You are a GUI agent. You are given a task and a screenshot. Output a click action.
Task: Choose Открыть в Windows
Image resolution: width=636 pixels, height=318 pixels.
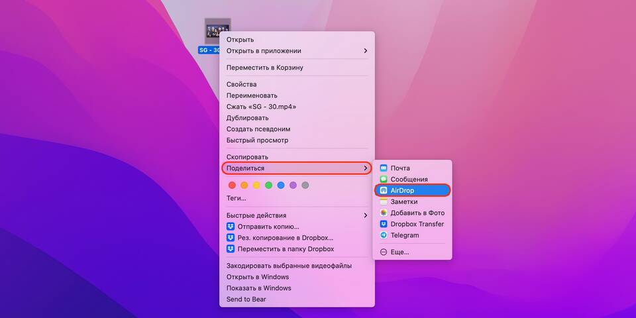tap(297, 277)
